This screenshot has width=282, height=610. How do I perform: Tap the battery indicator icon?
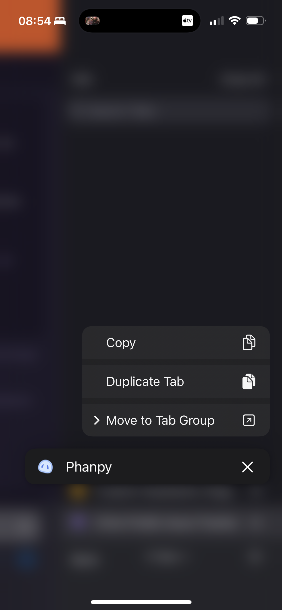tap(255, 21)
